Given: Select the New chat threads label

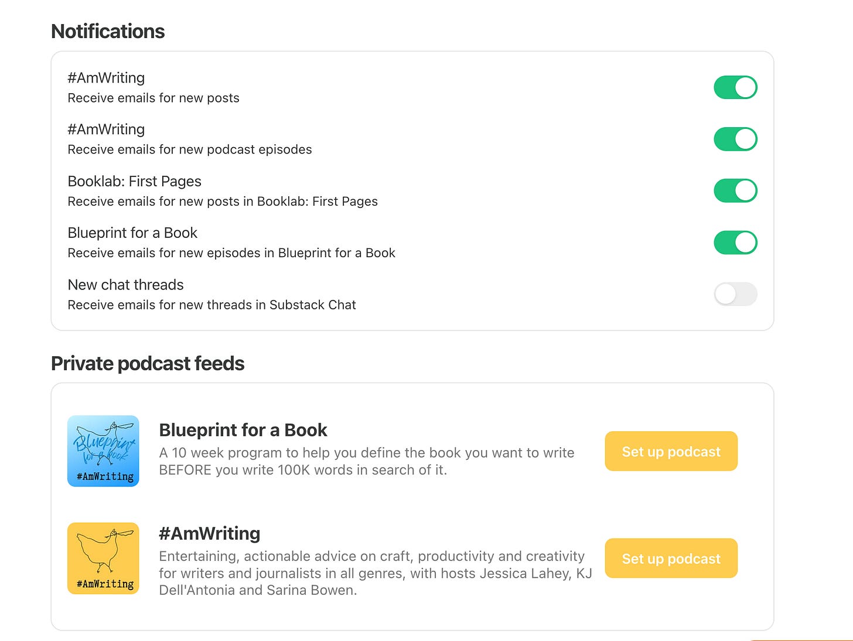Looking at the screenshot, I should click(x=126, y=285).
